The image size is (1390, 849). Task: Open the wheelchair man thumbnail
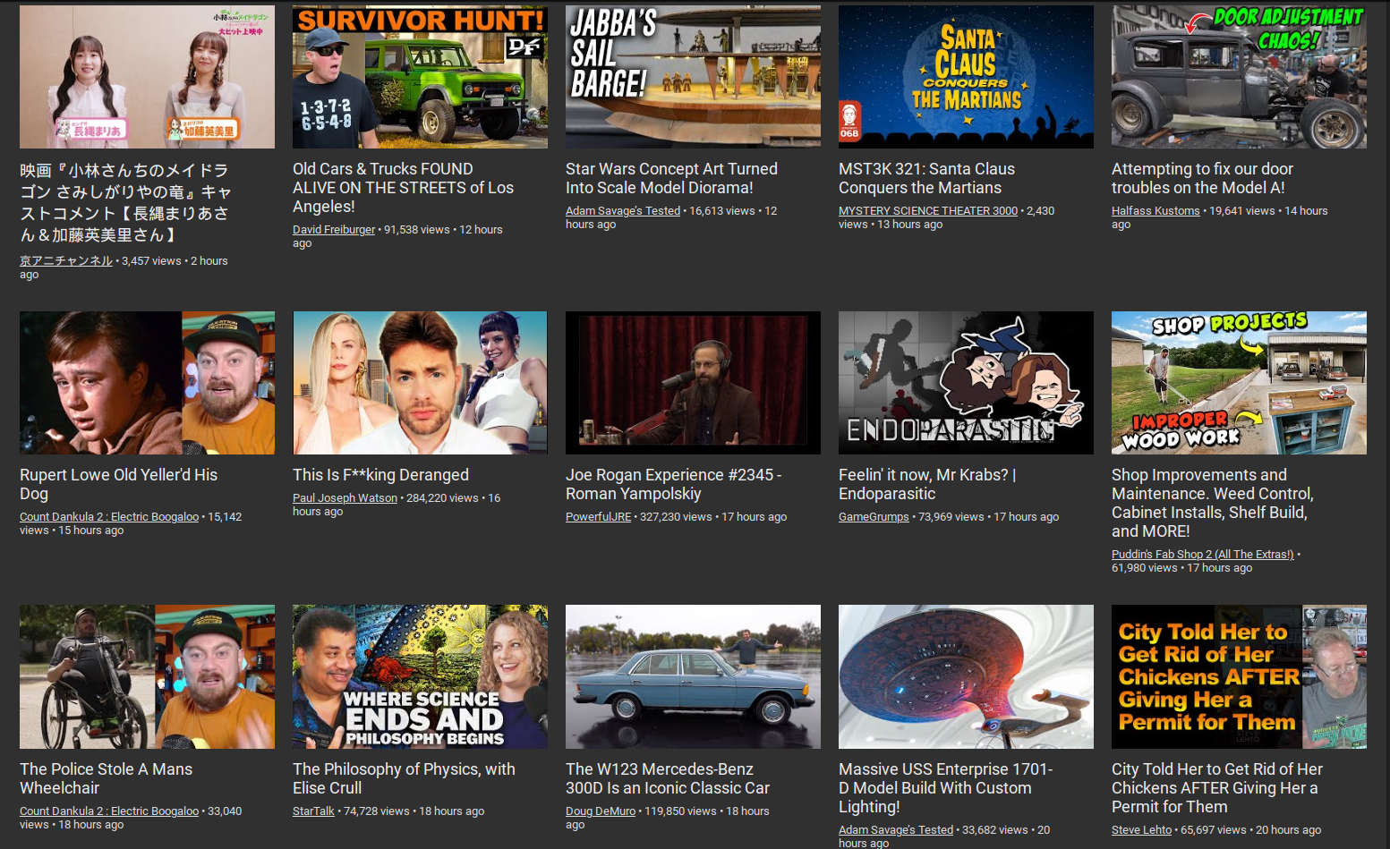pos(147,677)
